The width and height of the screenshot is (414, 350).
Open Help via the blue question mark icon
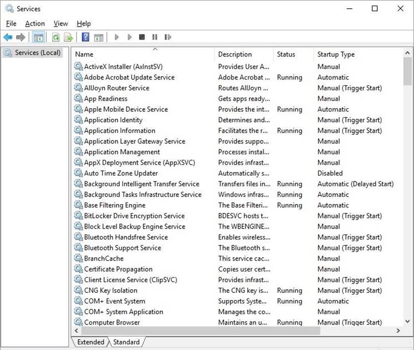(86, 37)
